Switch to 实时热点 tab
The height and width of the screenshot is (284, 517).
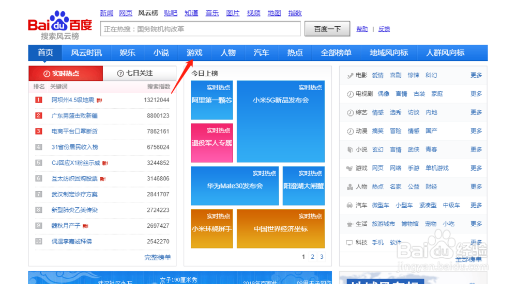click(66, 73)
